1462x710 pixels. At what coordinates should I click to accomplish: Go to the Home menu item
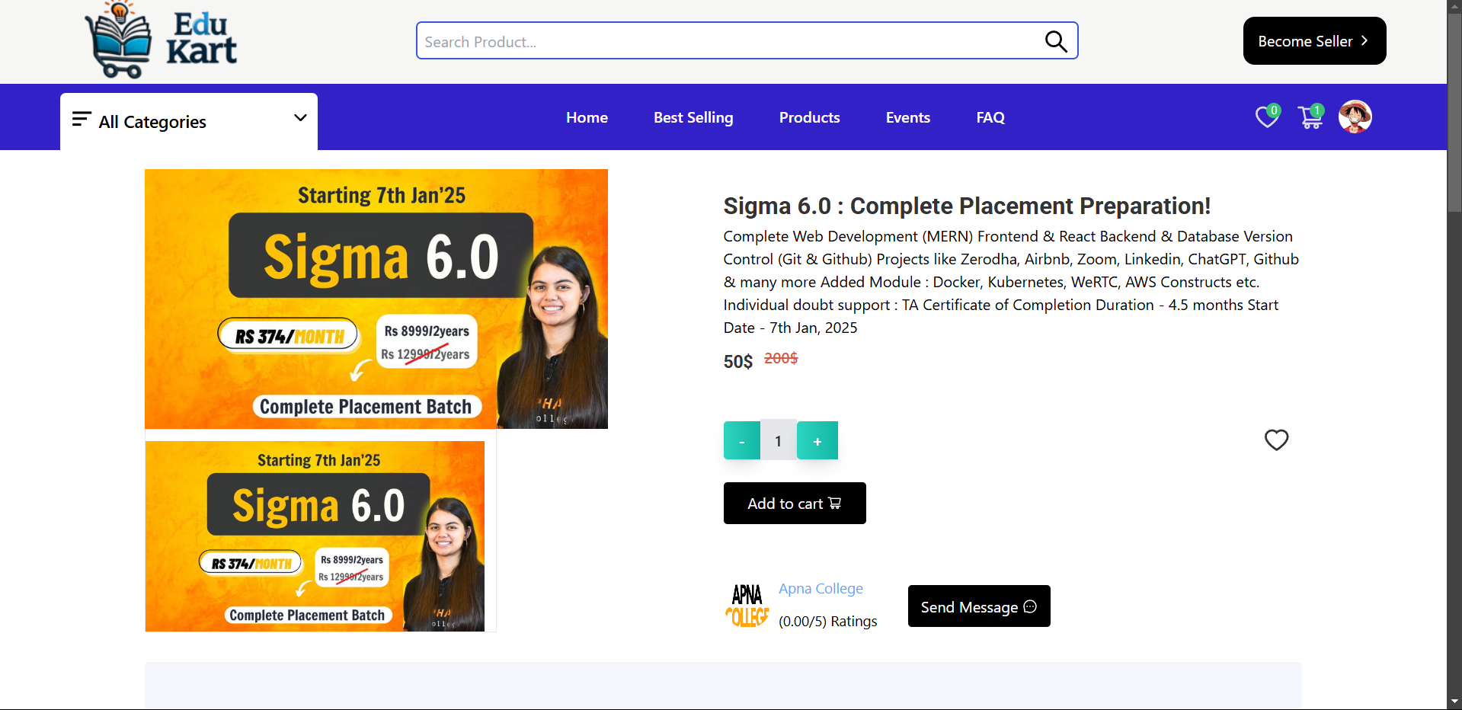click(x=587, y=117)
